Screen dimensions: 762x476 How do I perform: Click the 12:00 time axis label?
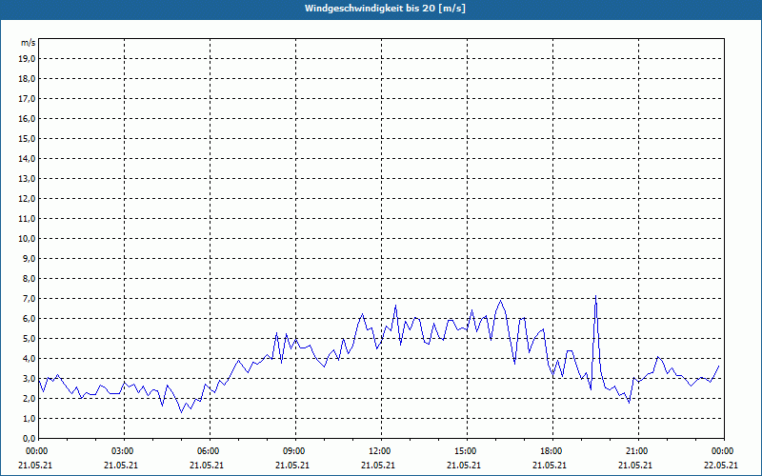(x=381, y=451)
